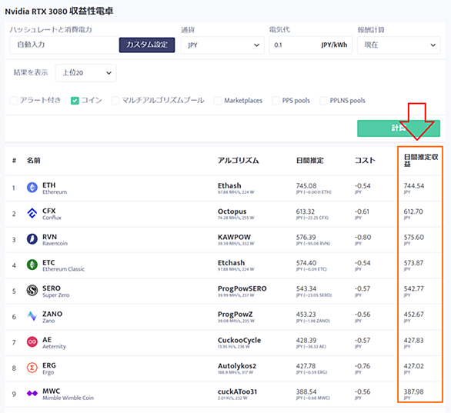The image size is (451, 413).
Task: Click the 613.32 daily estimate value
Action: (x=306, y=211)
